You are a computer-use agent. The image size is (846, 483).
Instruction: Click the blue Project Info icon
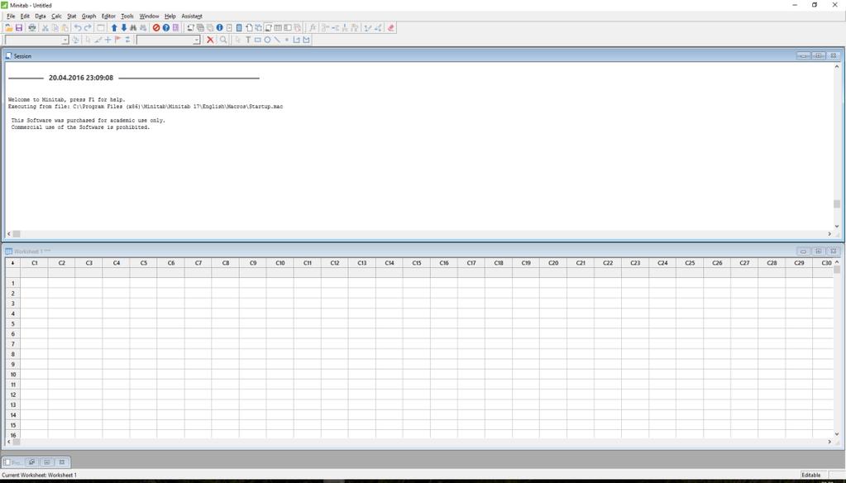(220, 27)
